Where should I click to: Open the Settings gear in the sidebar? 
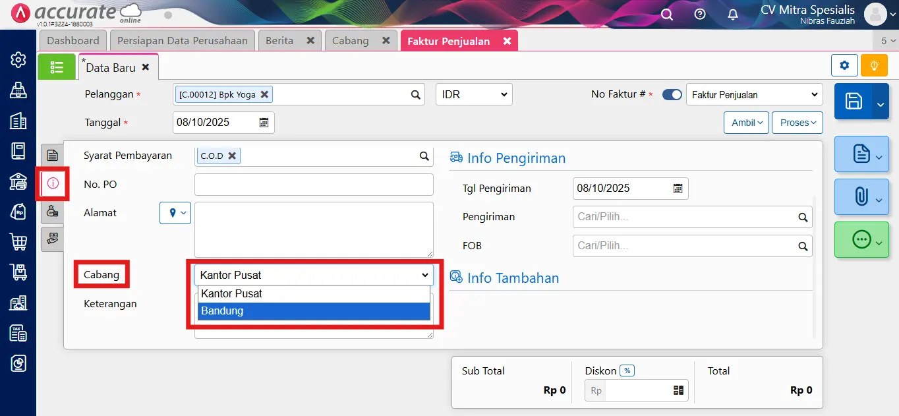[x=18, y=59]
